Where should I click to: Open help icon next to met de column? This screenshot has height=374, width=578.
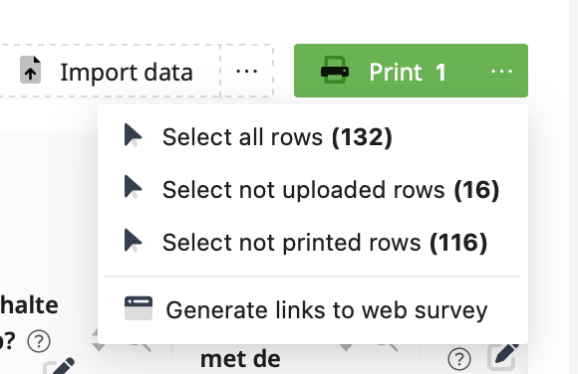point(459,359)
